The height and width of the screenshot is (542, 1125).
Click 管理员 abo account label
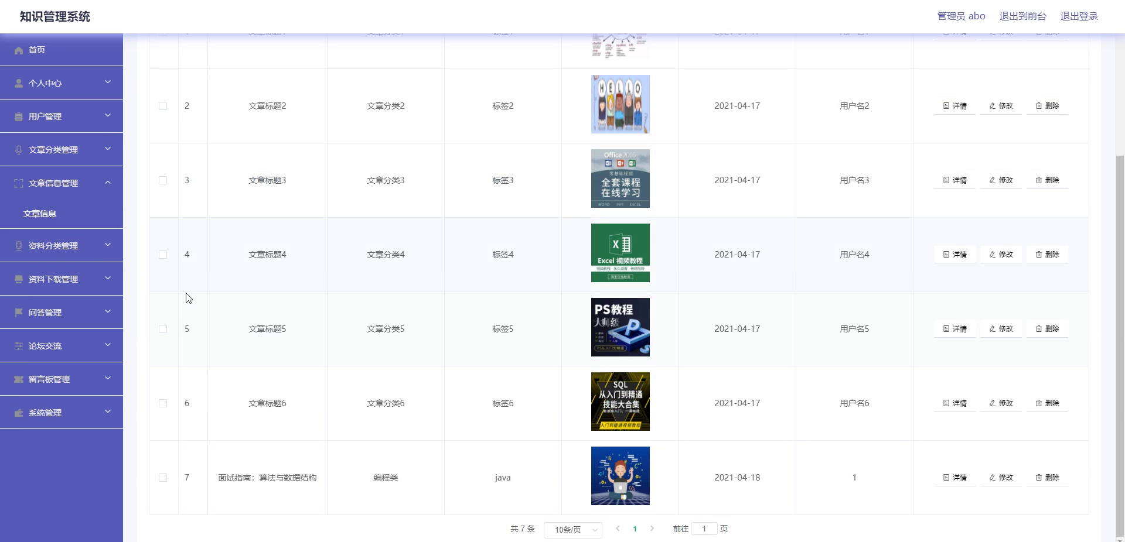(x=961, y=16)
